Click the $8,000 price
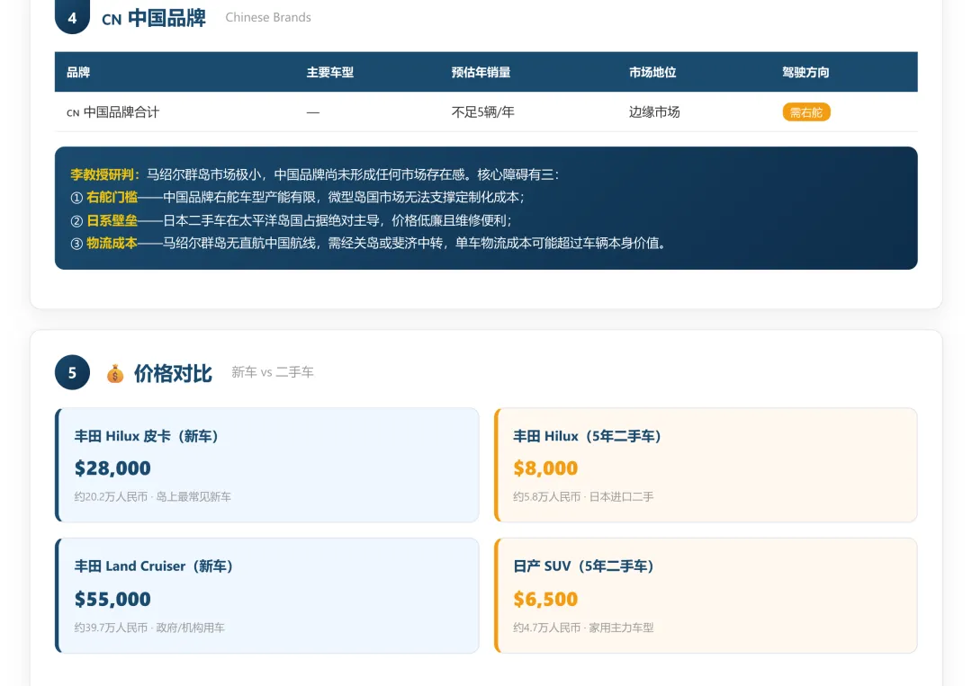This screenshot has height=686, width=972. pyautogui.click(x=545, y=468)
